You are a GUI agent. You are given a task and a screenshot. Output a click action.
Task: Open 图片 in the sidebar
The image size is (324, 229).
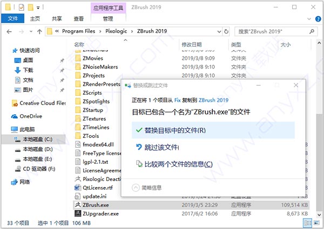pyautogui.click(x=28, y=90)
